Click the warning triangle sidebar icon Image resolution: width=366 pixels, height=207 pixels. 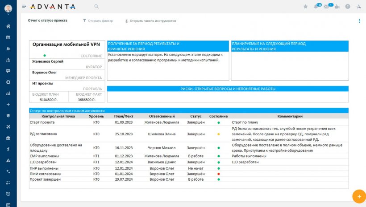[8, 160]
